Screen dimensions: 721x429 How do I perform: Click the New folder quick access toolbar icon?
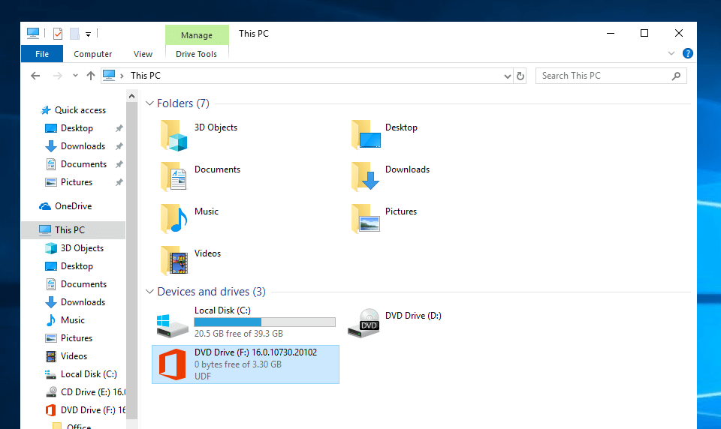tap(74, 34)
